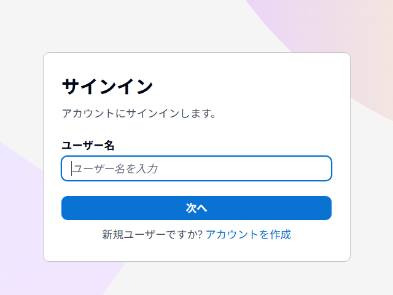The image size is (393, 295).
Task: Click the 新規ユーザーですか? text
Action: (x=152, y=234)
